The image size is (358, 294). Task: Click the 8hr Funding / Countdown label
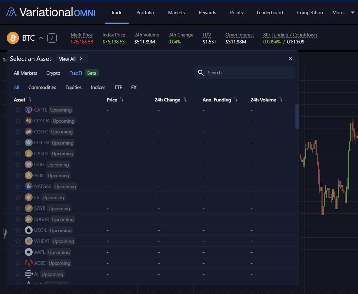point(290,35)
